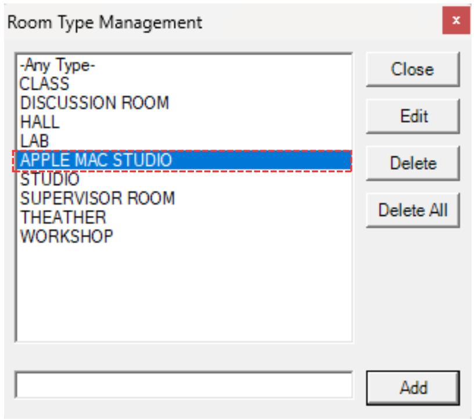Close the dialog with the red X

[456, 21]
